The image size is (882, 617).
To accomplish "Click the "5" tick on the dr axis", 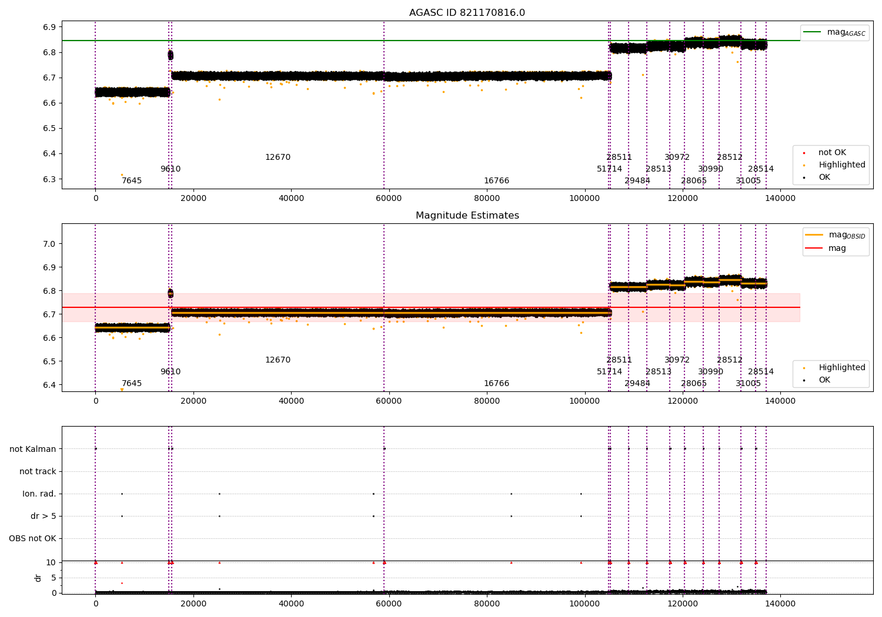I will pyautogui.click(x=54, y=578).
